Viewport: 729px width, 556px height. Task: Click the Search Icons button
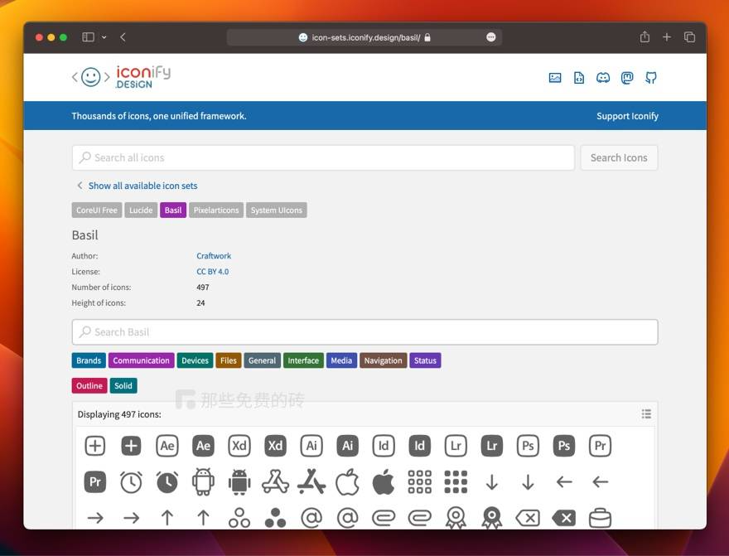[x=619, y=157]
